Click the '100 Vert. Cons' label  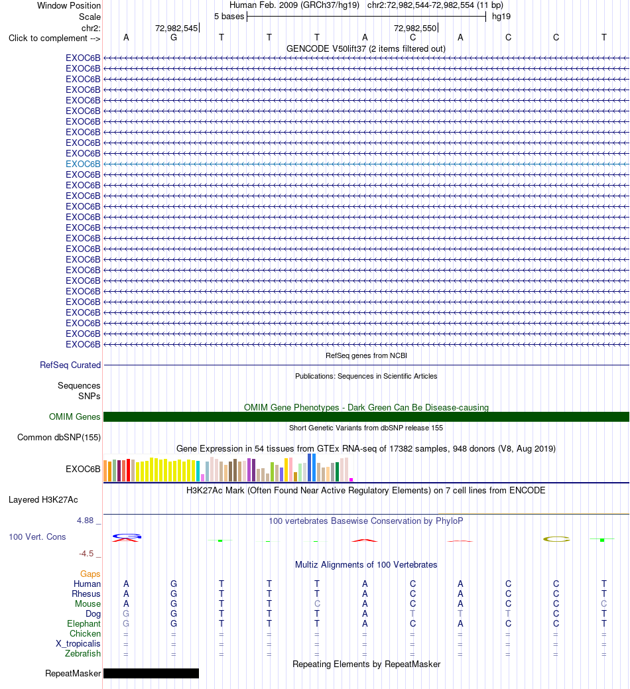(x=37, y=536)
